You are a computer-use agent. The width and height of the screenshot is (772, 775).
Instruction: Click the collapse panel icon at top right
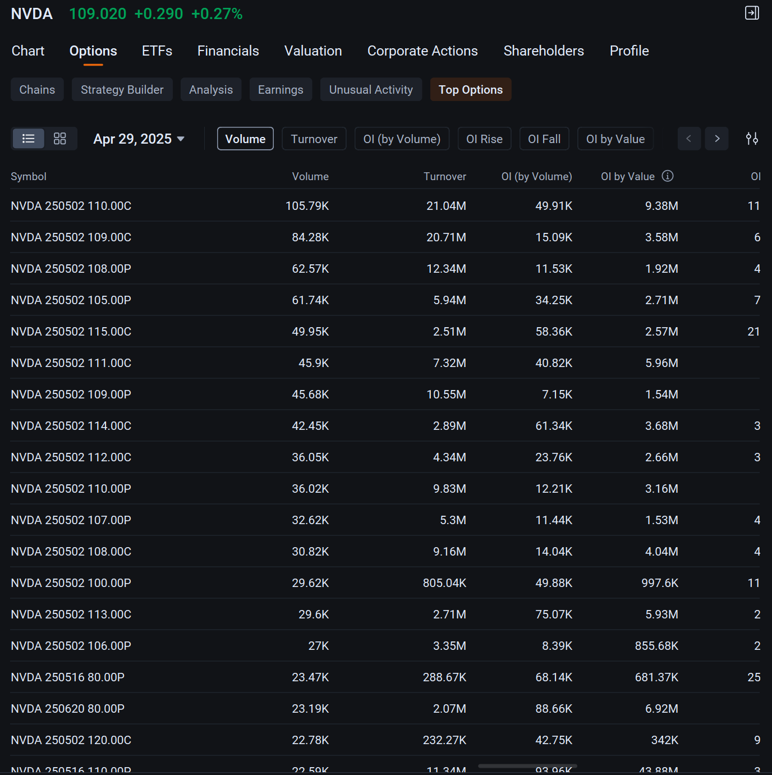752,13
